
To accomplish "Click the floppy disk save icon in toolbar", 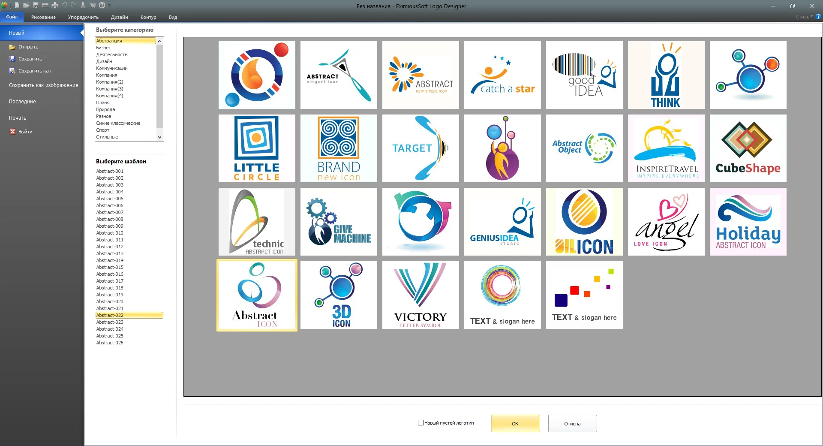I will click(36, 5).
